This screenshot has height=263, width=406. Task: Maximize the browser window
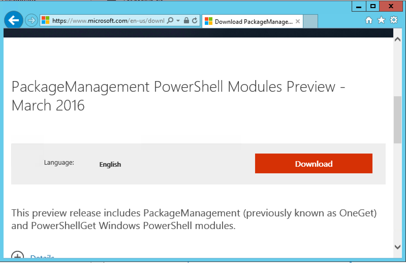(373, 6)
